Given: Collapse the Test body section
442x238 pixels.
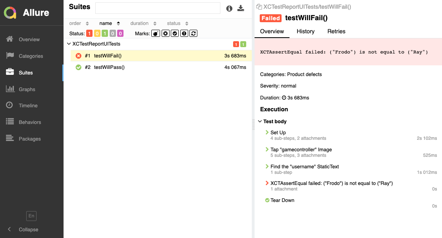Looking at the screenshot, I should click(260, 121).
